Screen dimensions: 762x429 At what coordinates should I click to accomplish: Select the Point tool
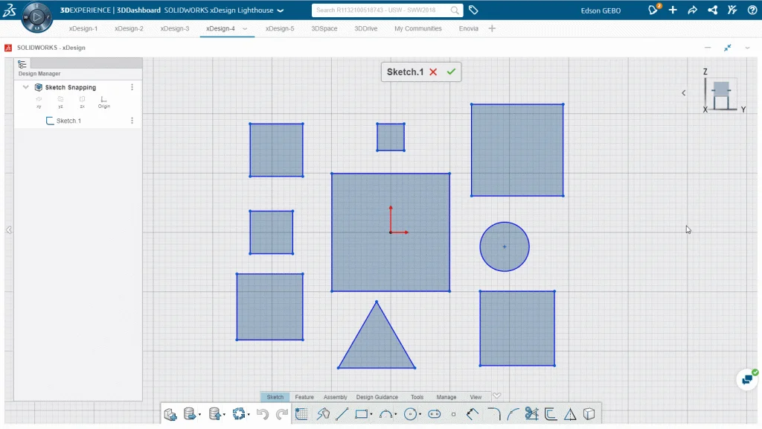[x=453, y=414]
